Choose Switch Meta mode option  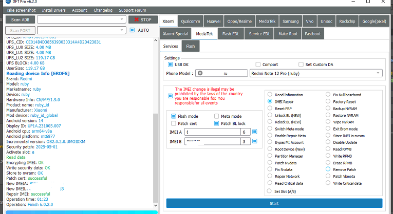click(x=270, y=129)
